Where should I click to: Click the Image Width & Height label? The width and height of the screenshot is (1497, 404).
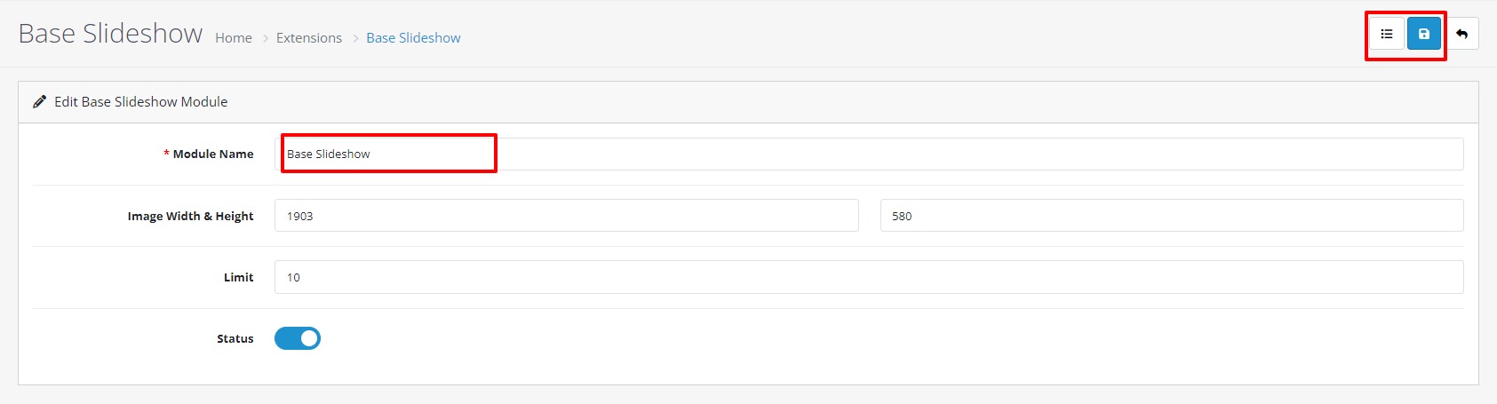(x=190, y=216)
